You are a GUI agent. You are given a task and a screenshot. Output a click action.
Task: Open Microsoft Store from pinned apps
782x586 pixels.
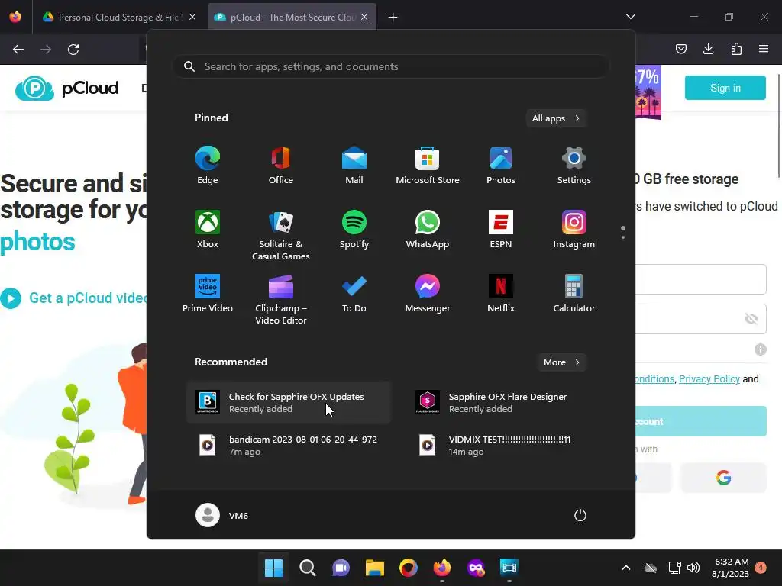(428, 166)
